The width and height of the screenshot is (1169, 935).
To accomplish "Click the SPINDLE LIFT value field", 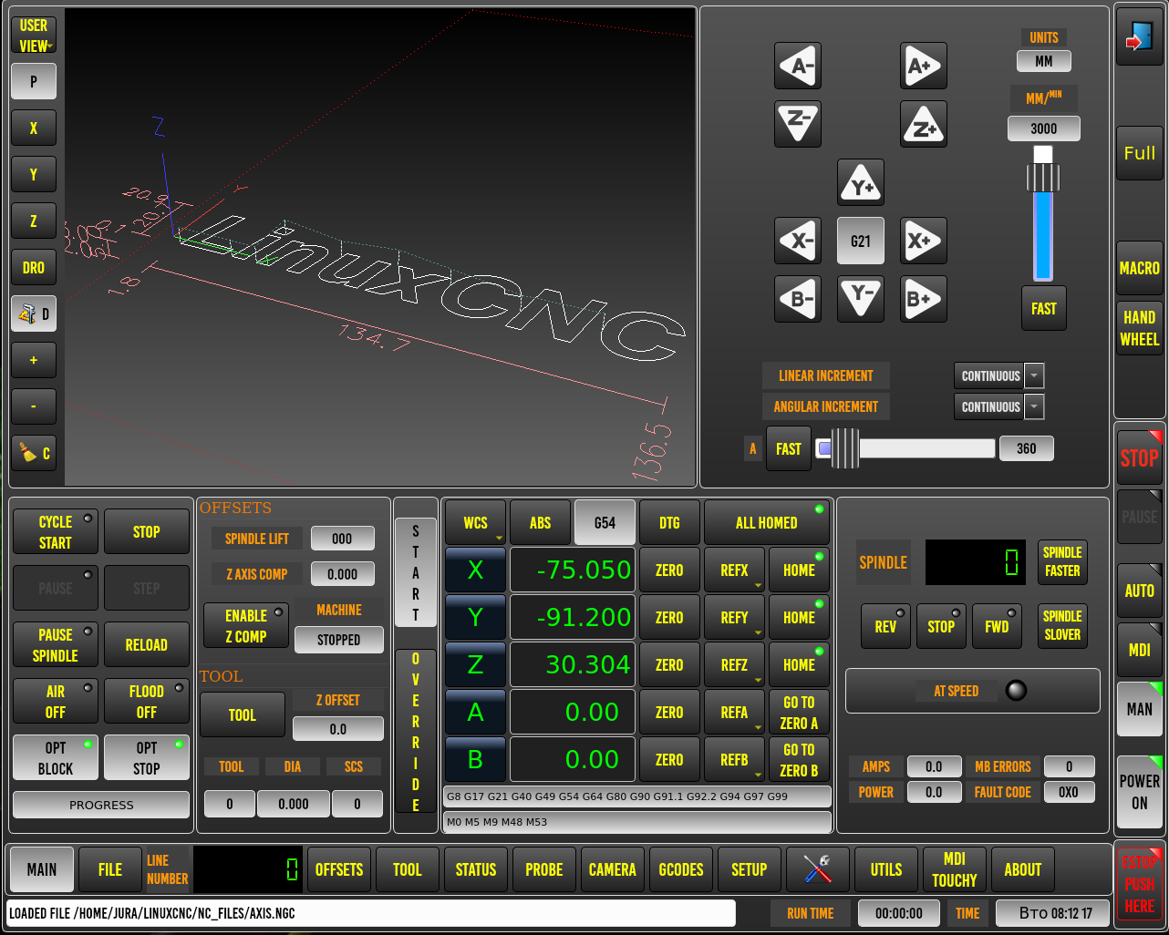I will tap(342, 539).
